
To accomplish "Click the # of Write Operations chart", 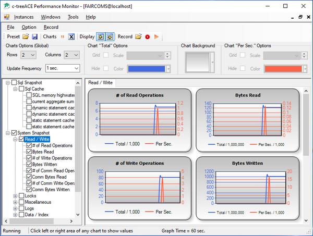I will [139, 189].
